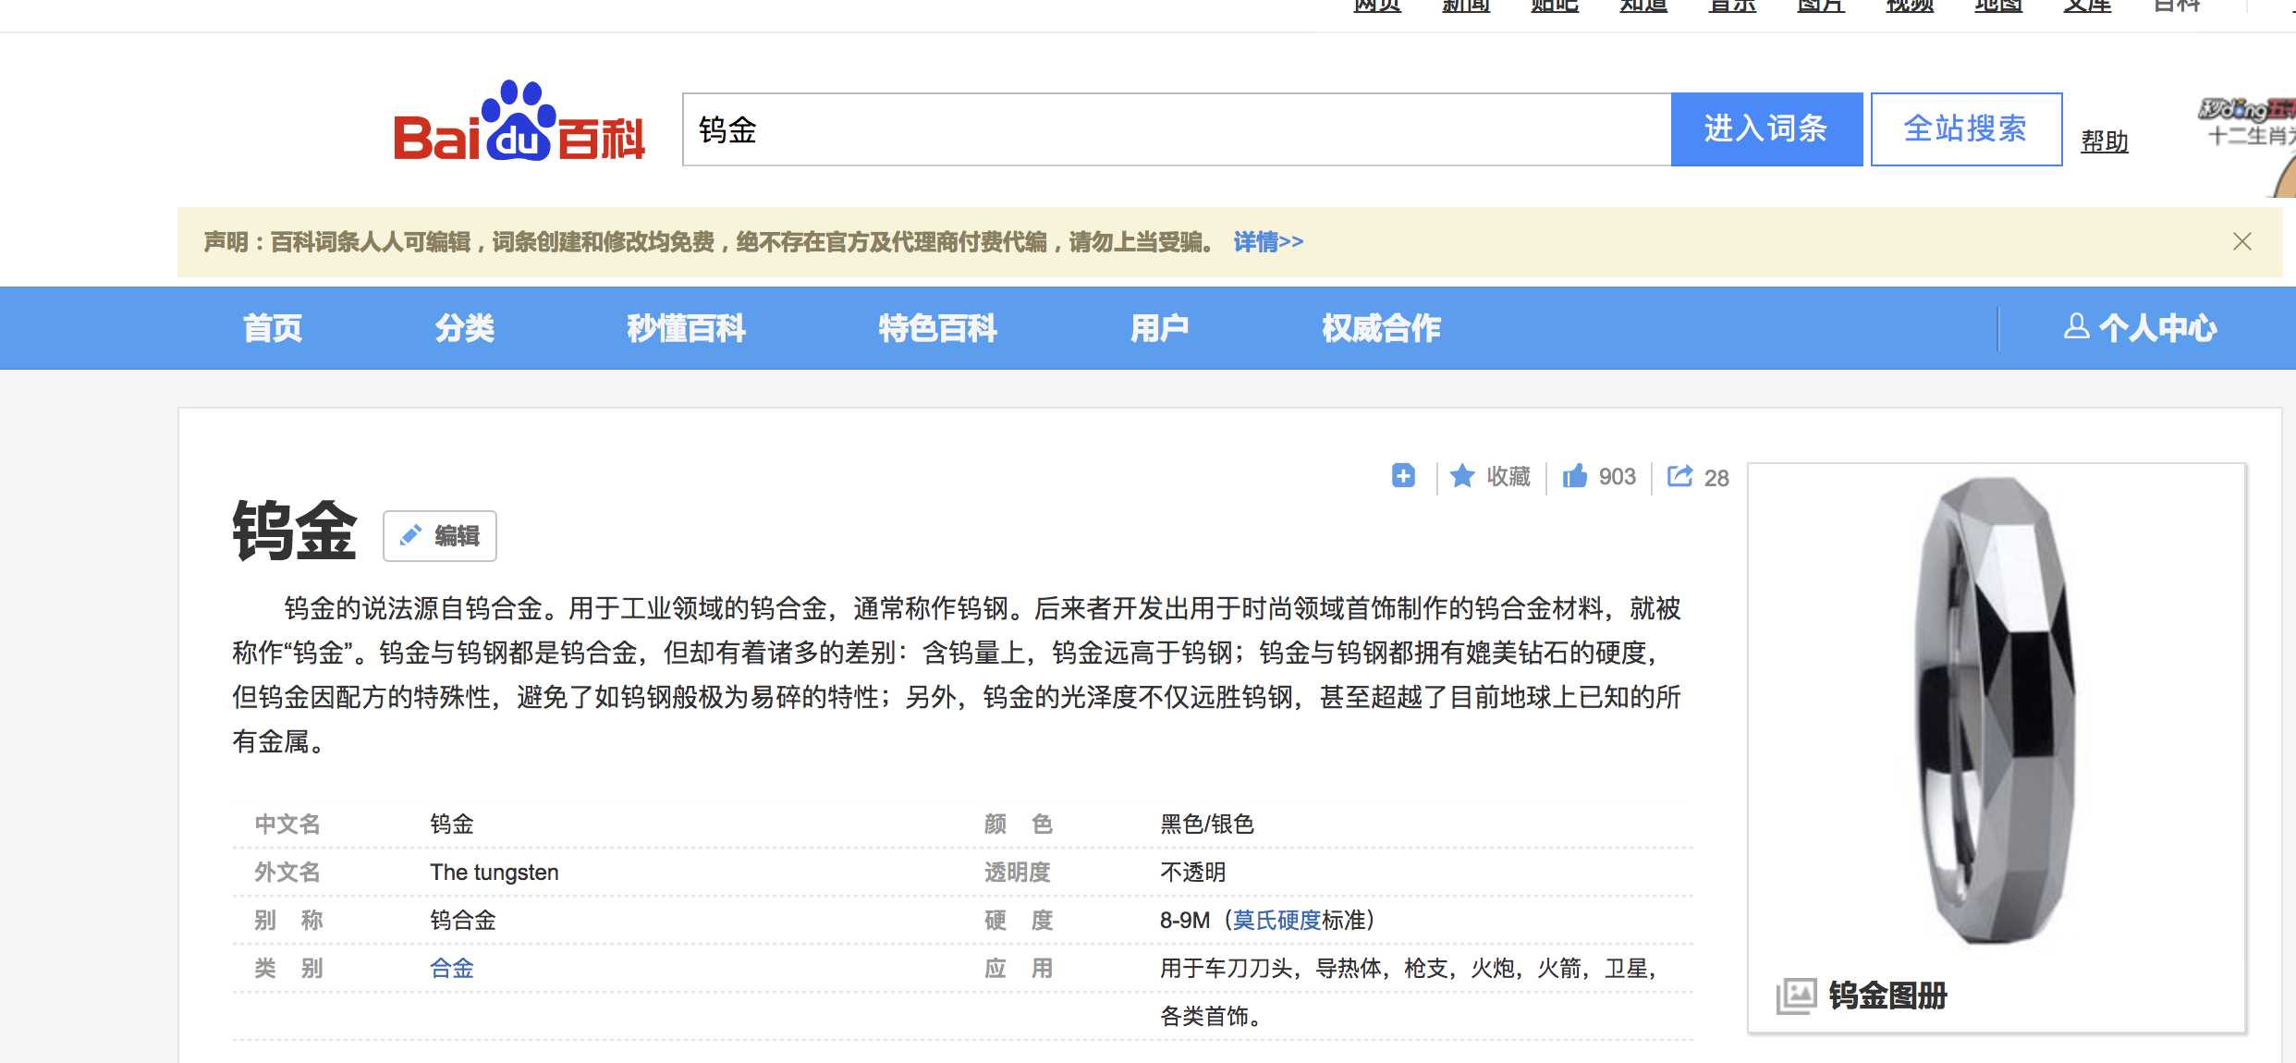
Task: Open the 首页 navigation tab
Action: (273, 328)
